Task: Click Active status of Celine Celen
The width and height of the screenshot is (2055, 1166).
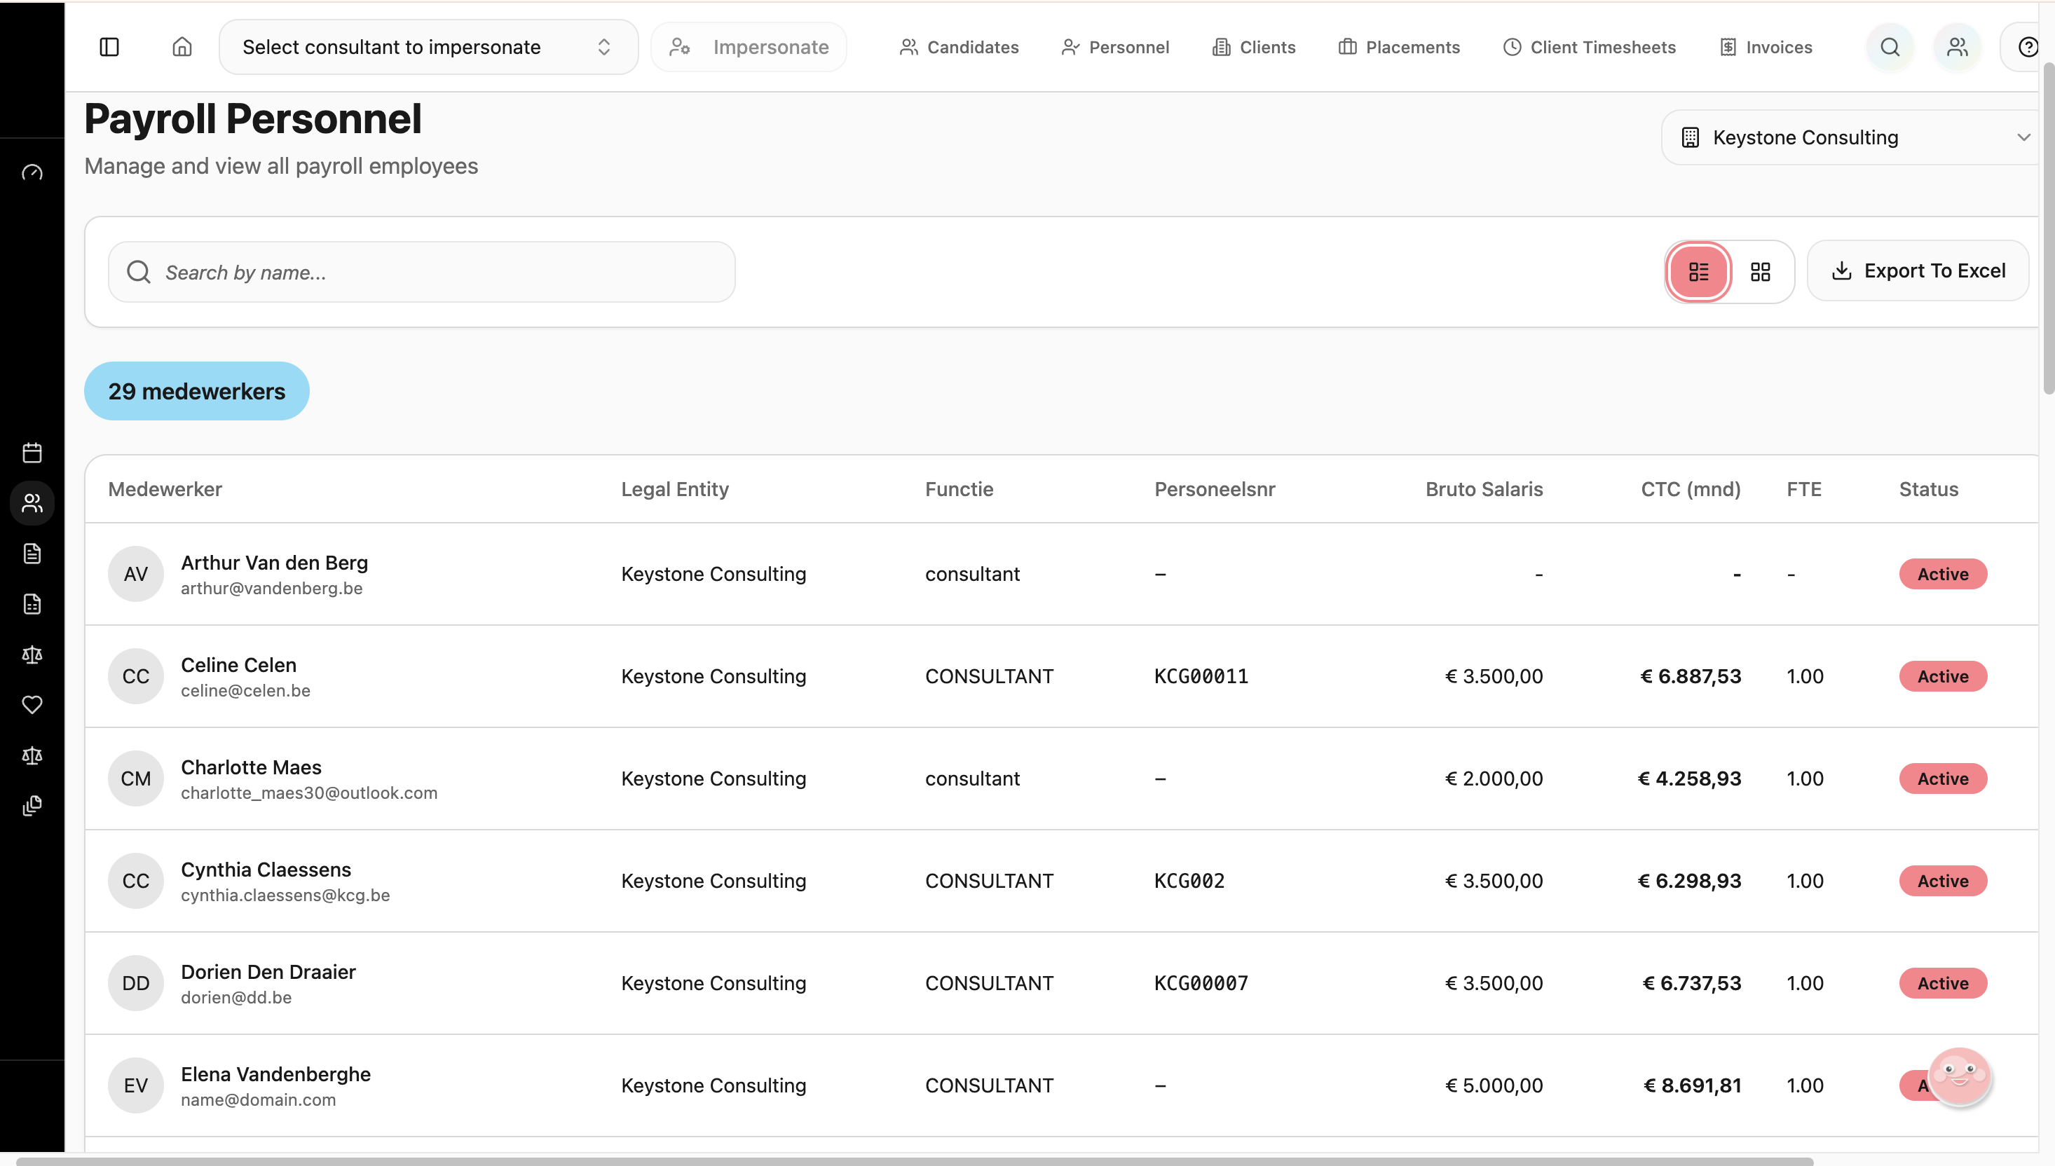Action: (x=1942, y=676)
